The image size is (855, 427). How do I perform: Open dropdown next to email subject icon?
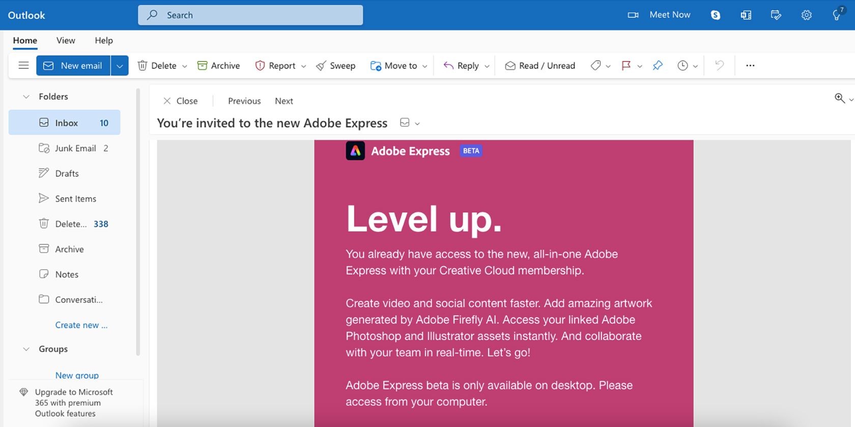click(417, 124)
